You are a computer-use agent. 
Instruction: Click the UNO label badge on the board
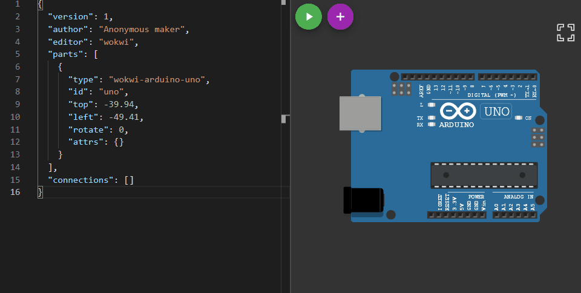click(x=496, y=111)
